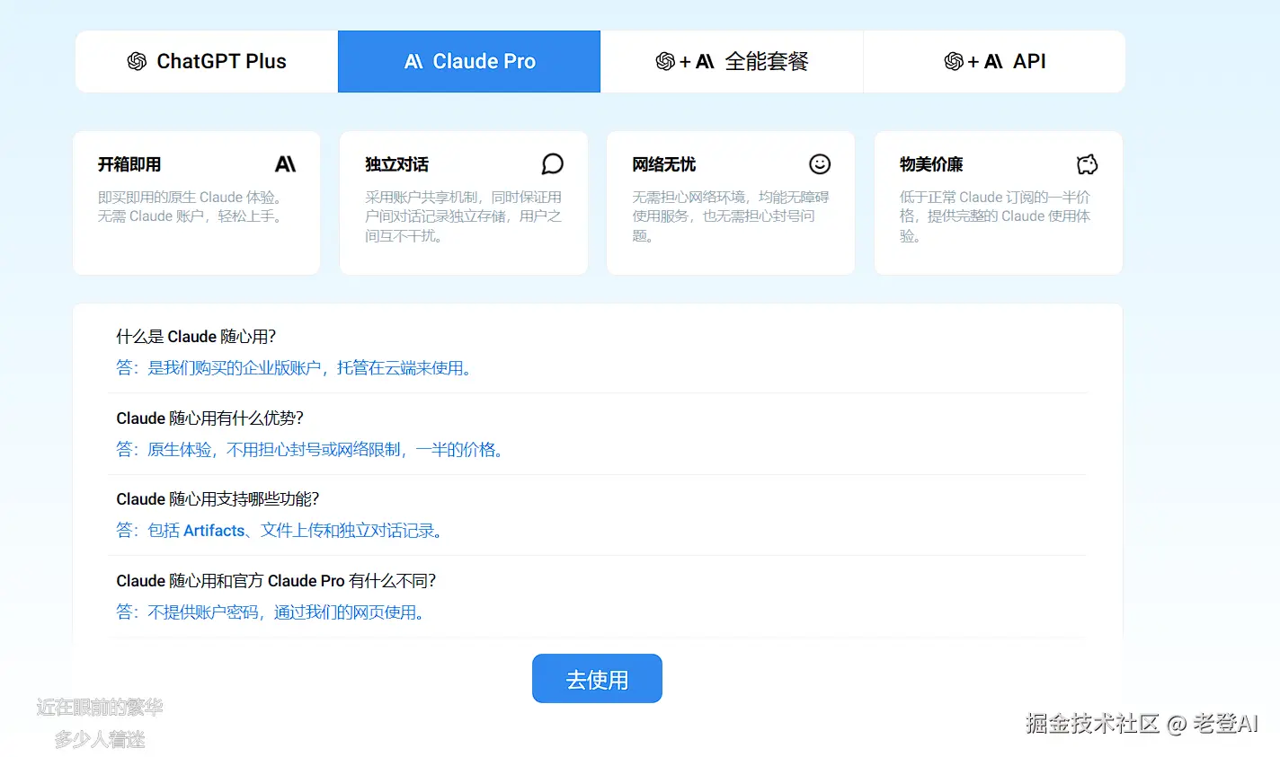Click description 采用账户共享机制
This screenshot has height=757, width=1280.
463,216
